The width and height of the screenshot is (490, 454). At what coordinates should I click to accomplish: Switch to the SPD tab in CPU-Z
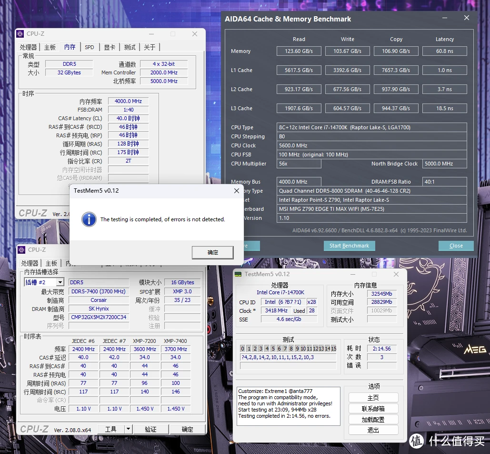(90, 47)
